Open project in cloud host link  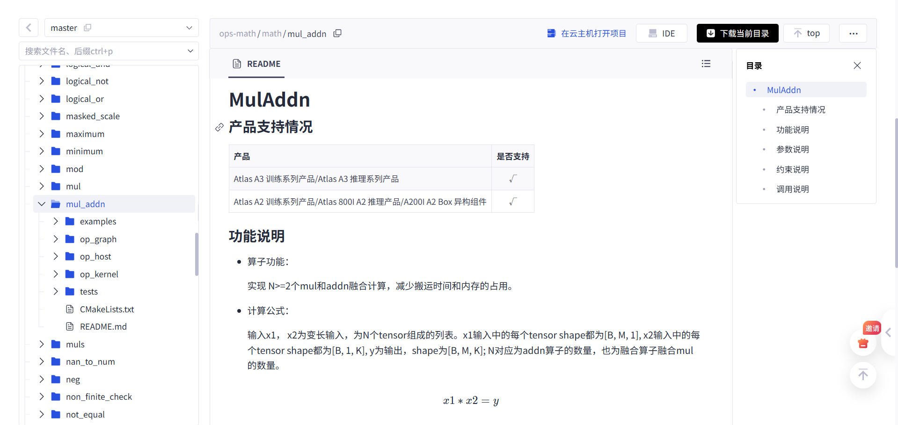tap(586, 33)
